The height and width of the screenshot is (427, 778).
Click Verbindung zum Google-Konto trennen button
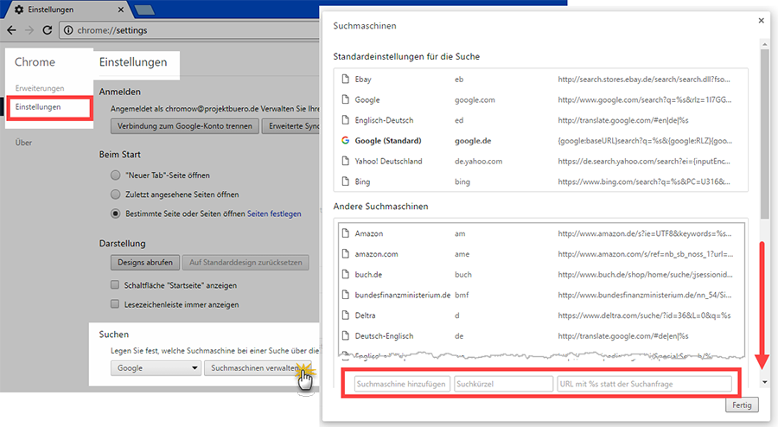pos(185,126)
